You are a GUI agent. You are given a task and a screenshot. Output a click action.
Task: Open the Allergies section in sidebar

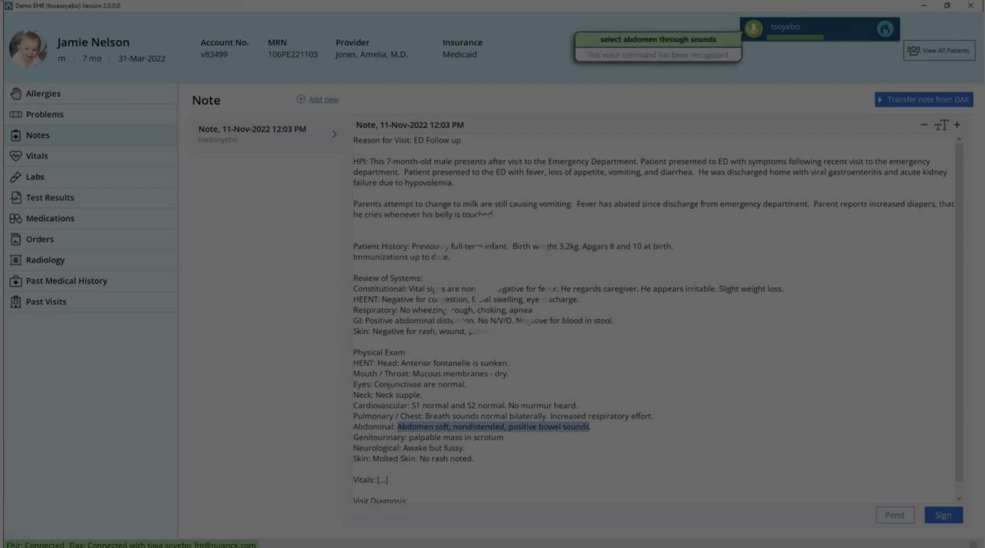click(x=90, y=93)
